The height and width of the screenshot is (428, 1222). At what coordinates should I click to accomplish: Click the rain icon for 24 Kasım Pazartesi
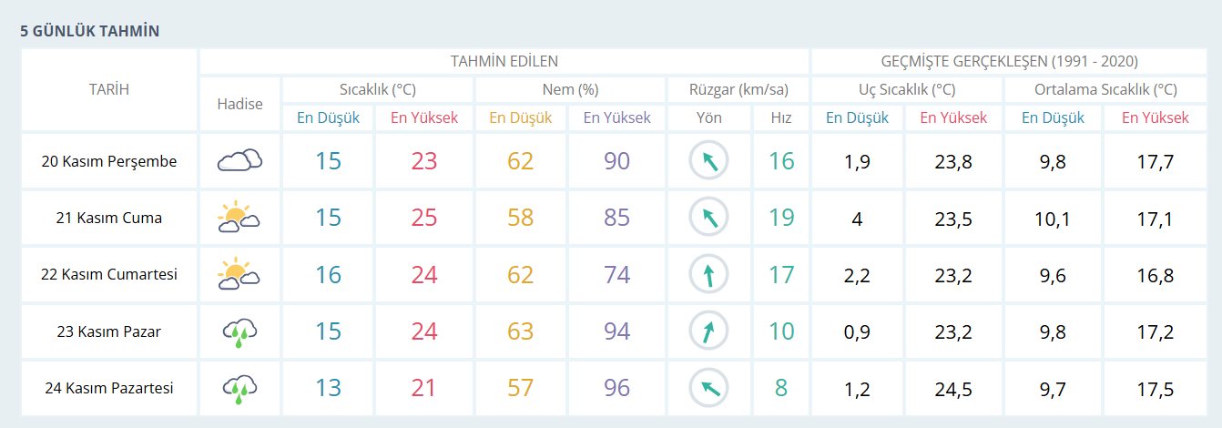coord(239,388)
